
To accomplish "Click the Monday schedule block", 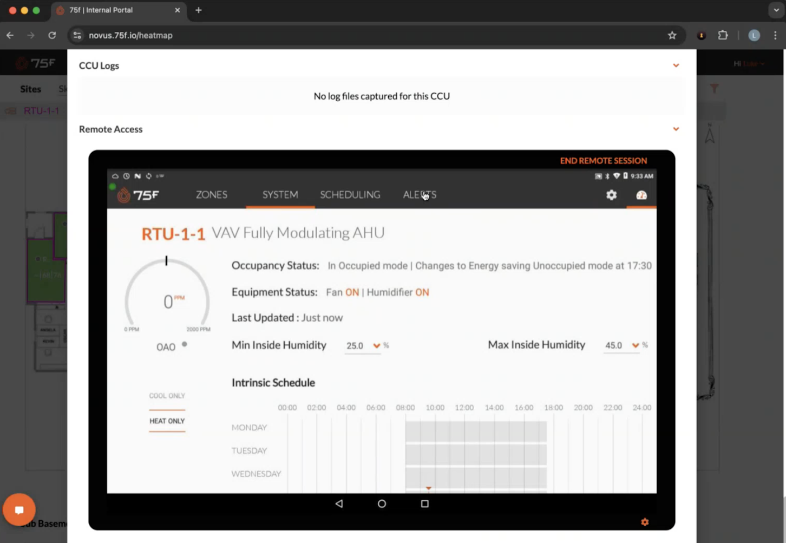I will (x=476, y=431).
